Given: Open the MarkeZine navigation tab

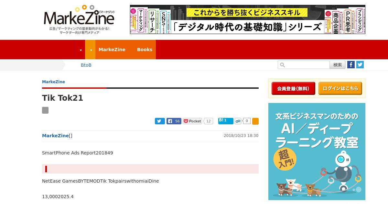Looking at the screenshot, I should 112,50.
